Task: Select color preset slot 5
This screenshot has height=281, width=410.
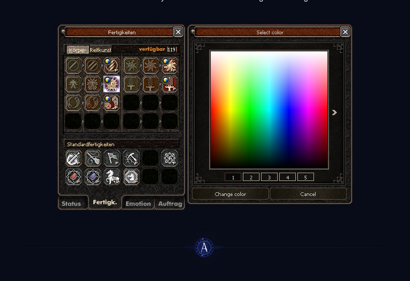Action: 305,177
